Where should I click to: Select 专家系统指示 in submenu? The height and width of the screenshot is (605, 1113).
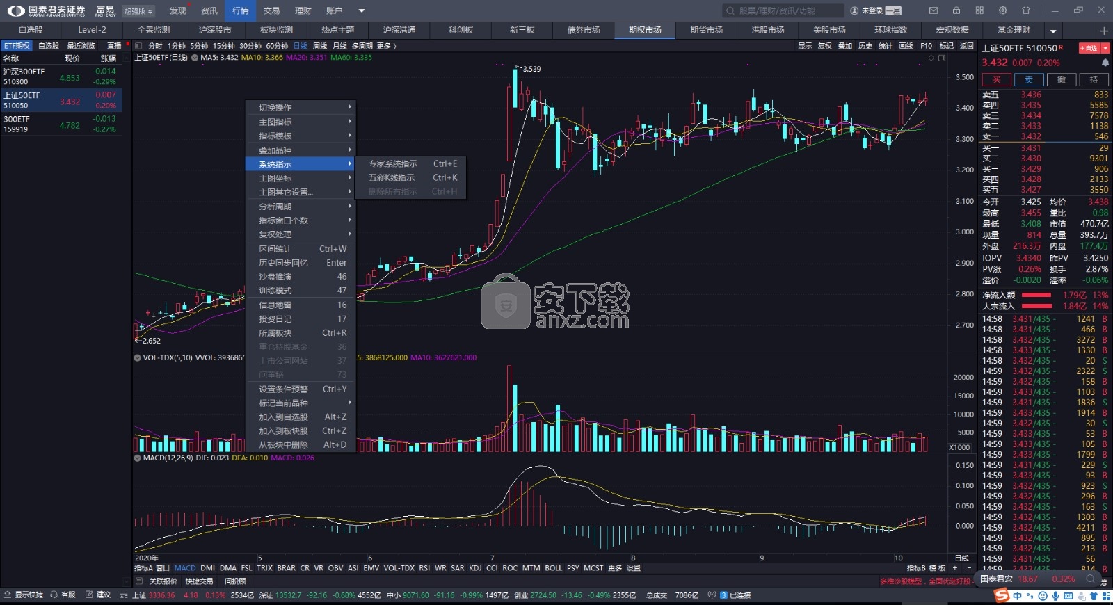click(411, 164)
